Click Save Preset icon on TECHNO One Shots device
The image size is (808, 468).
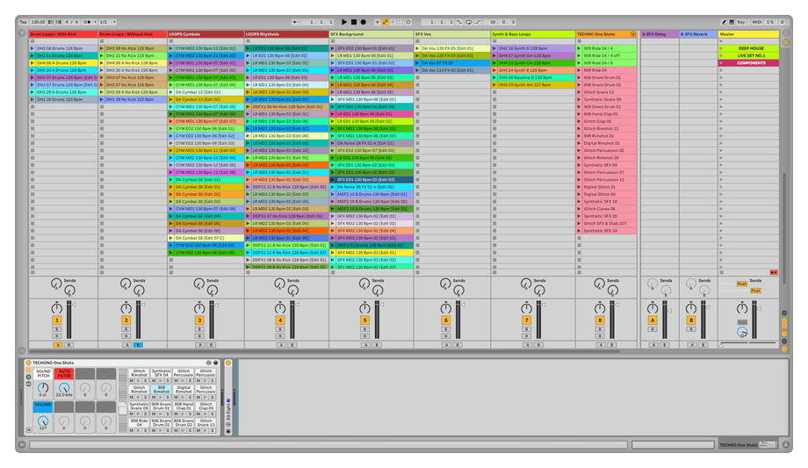pos(215,363)
